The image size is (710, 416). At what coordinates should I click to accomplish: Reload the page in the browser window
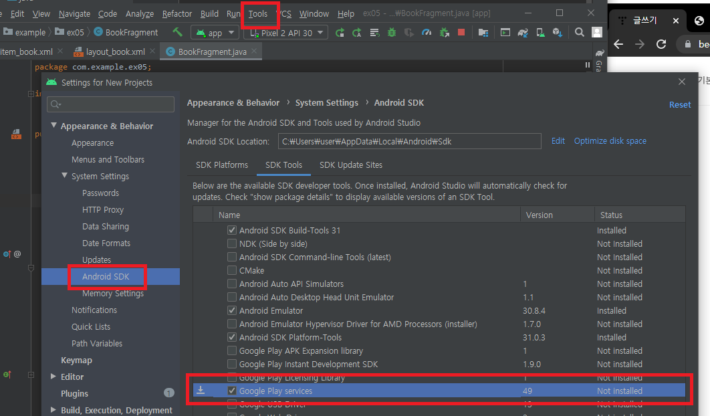[661, 44]
